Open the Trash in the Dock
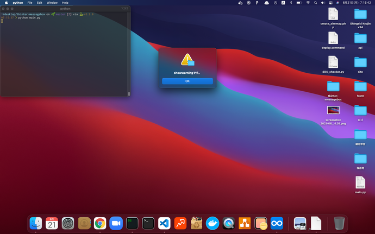Image resolution: width=375 pixels, height=234 pixels. [339, 223]
